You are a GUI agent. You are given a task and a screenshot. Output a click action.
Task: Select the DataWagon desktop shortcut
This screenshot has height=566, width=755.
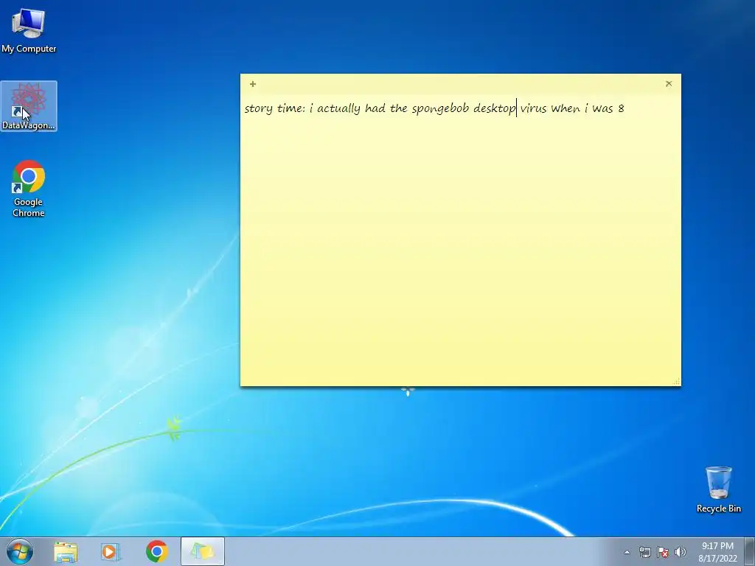(29, 106)
